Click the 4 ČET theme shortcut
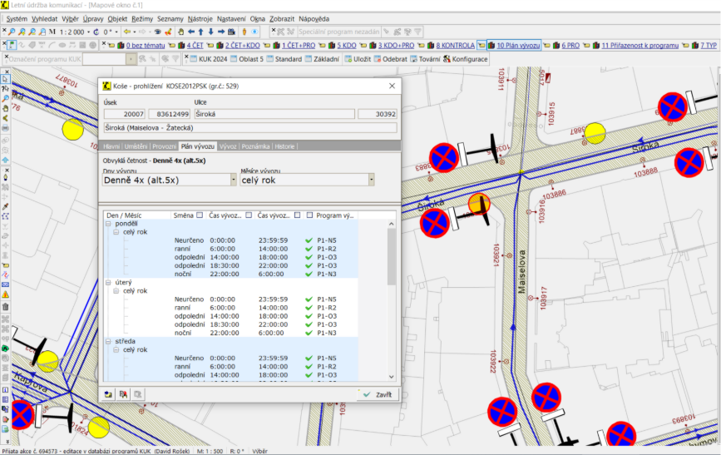Screen dimensions: 721x455 (x=194, y=45)
